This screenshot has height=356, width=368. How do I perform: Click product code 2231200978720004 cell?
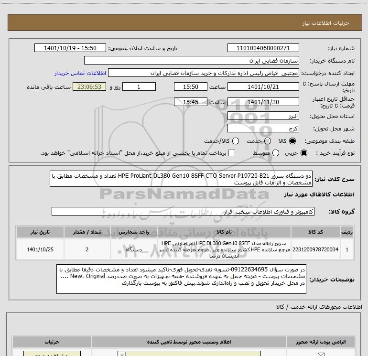[x=315, y=249]
